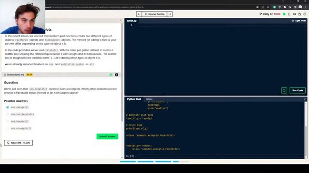Open the browser profile avatar
Image resolution: width=309 pixels, height=173 pixels.
pyautogui.click(x=300, y=7)
